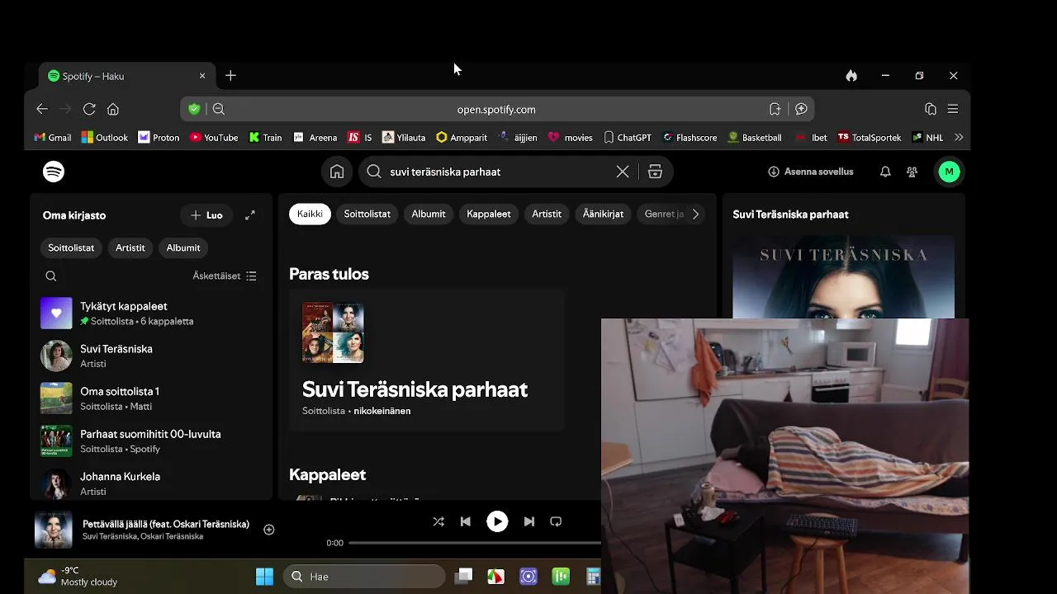The width and height of the screenshot is (1057, 594).
Task: Open the zoom magnifier icon in the address bar
Action: [x=219, y=109]
